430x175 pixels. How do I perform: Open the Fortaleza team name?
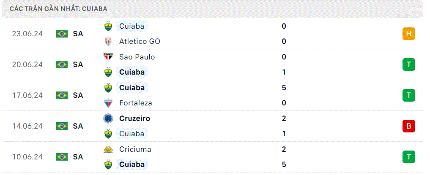[135, 103]
